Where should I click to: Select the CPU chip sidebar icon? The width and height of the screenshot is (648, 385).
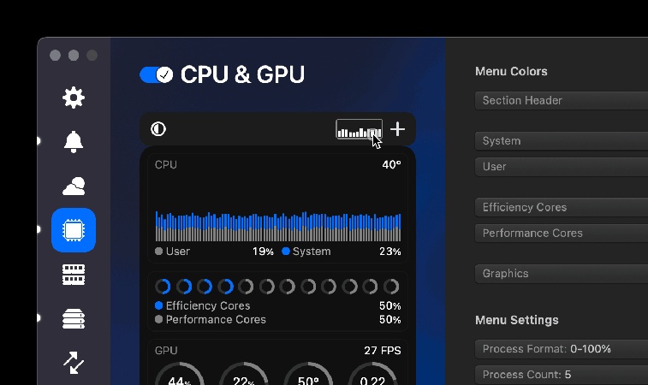[x=74, y=230]
